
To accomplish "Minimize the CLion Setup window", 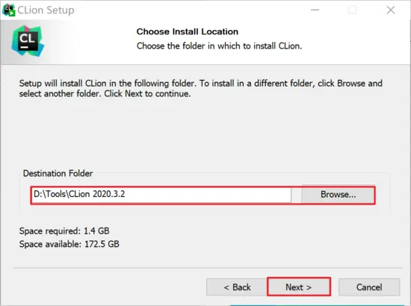I will [315, 10].
